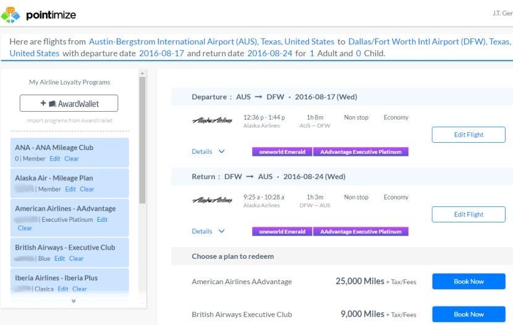This screenshot has width=513, height=325.
Task: Click the Alaska Airlines logo on return flight
Action: pos(212,201)
